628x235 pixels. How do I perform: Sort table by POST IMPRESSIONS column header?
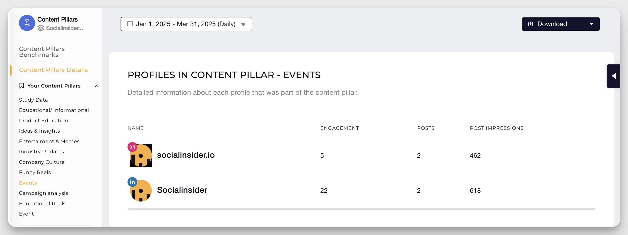point(497,128)
